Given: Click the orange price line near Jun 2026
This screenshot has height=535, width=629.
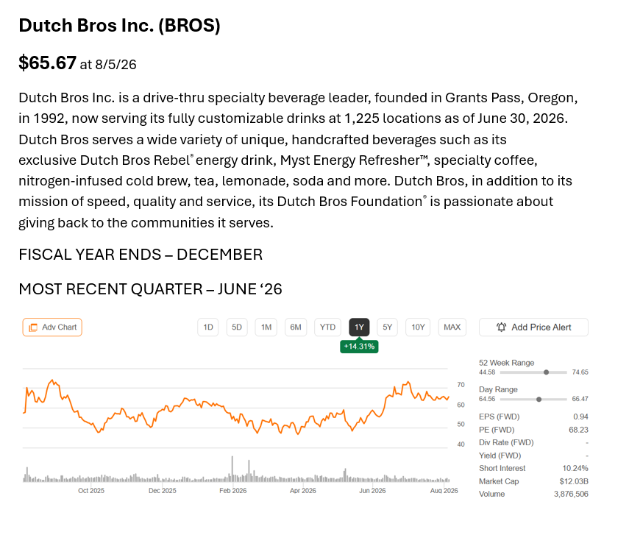Looking at the screenshot, I should click(x=373, y=412).
